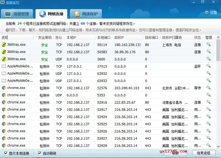This screenshot has height=158, width=221.
Task: Manage AppleMobileDe... port 63932 connection
Action: (x=208, y=73)
